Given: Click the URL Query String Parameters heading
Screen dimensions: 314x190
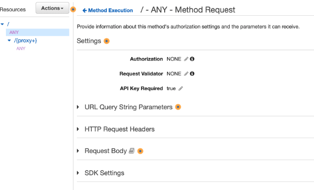Looking at the screenshot, I should 129,107.
